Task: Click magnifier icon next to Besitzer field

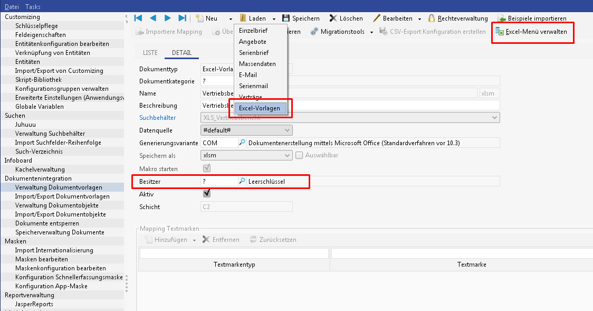Action: pos(242,181)
